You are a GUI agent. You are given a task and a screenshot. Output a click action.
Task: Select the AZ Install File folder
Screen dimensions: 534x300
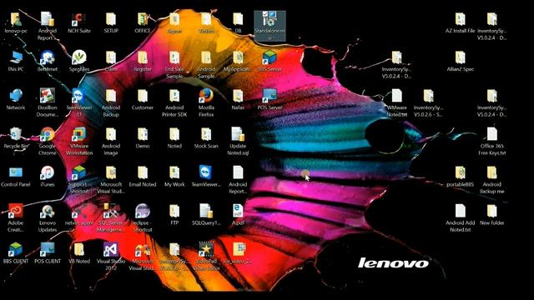tap(460, 20)
